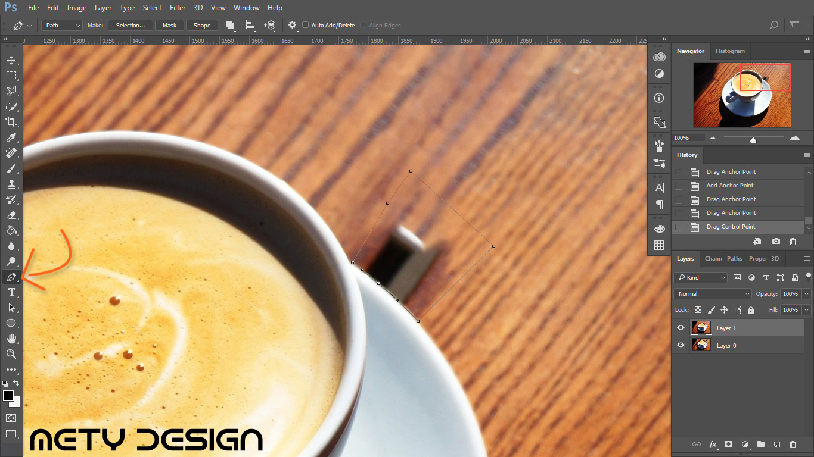Switch to the Channels tab
Image resolution: width=814 pixels, height=457 pixels.
pyautogui.click(x=713, y=259)
